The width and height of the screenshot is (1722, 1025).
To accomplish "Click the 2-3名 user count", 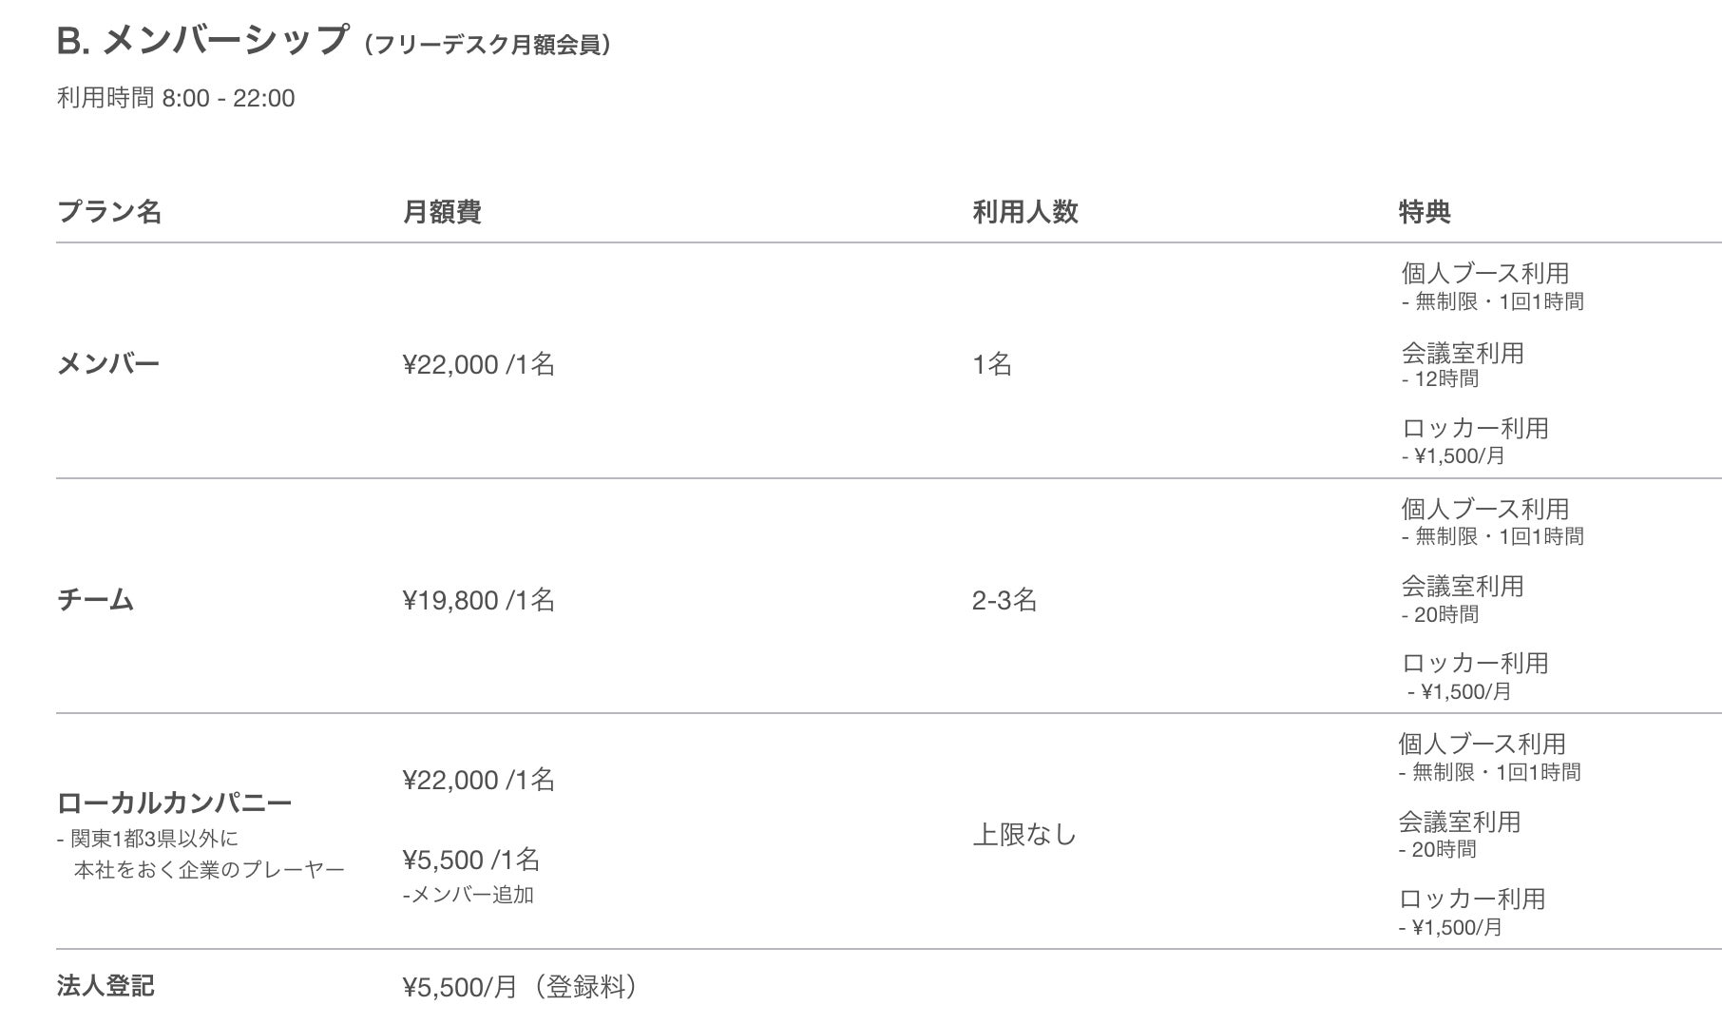I will (1004, 600).
